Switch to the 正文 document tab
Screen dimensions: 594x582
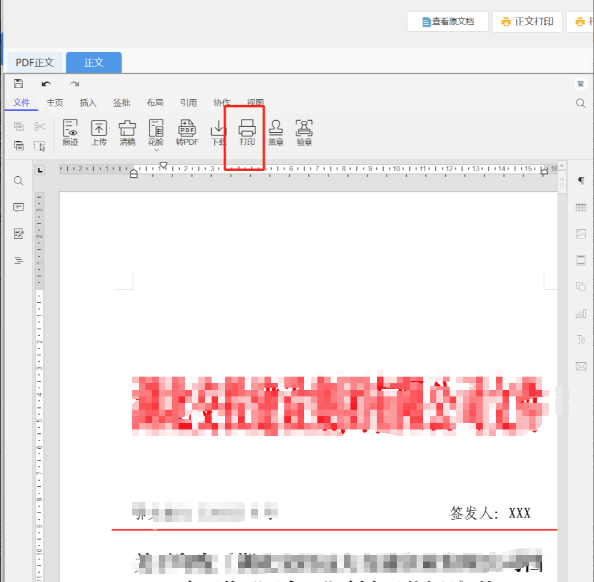click(93, 62)
